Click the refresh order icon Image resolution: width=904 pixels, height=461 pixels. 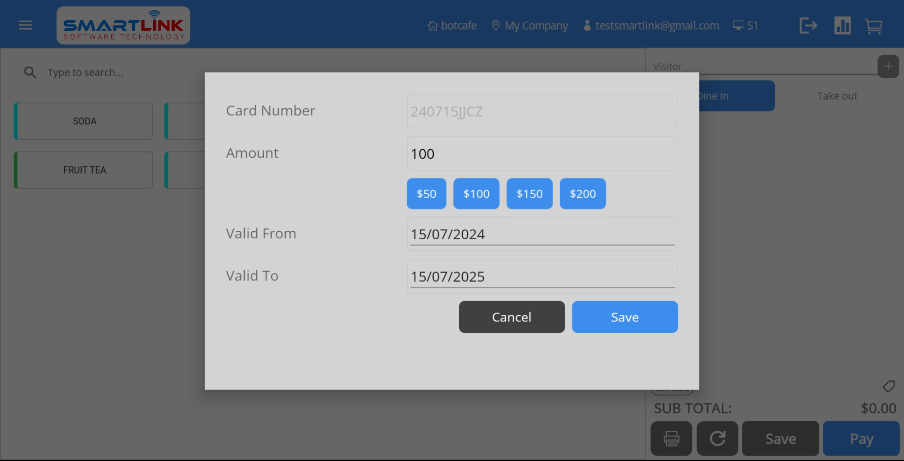(x=717, y=438)
